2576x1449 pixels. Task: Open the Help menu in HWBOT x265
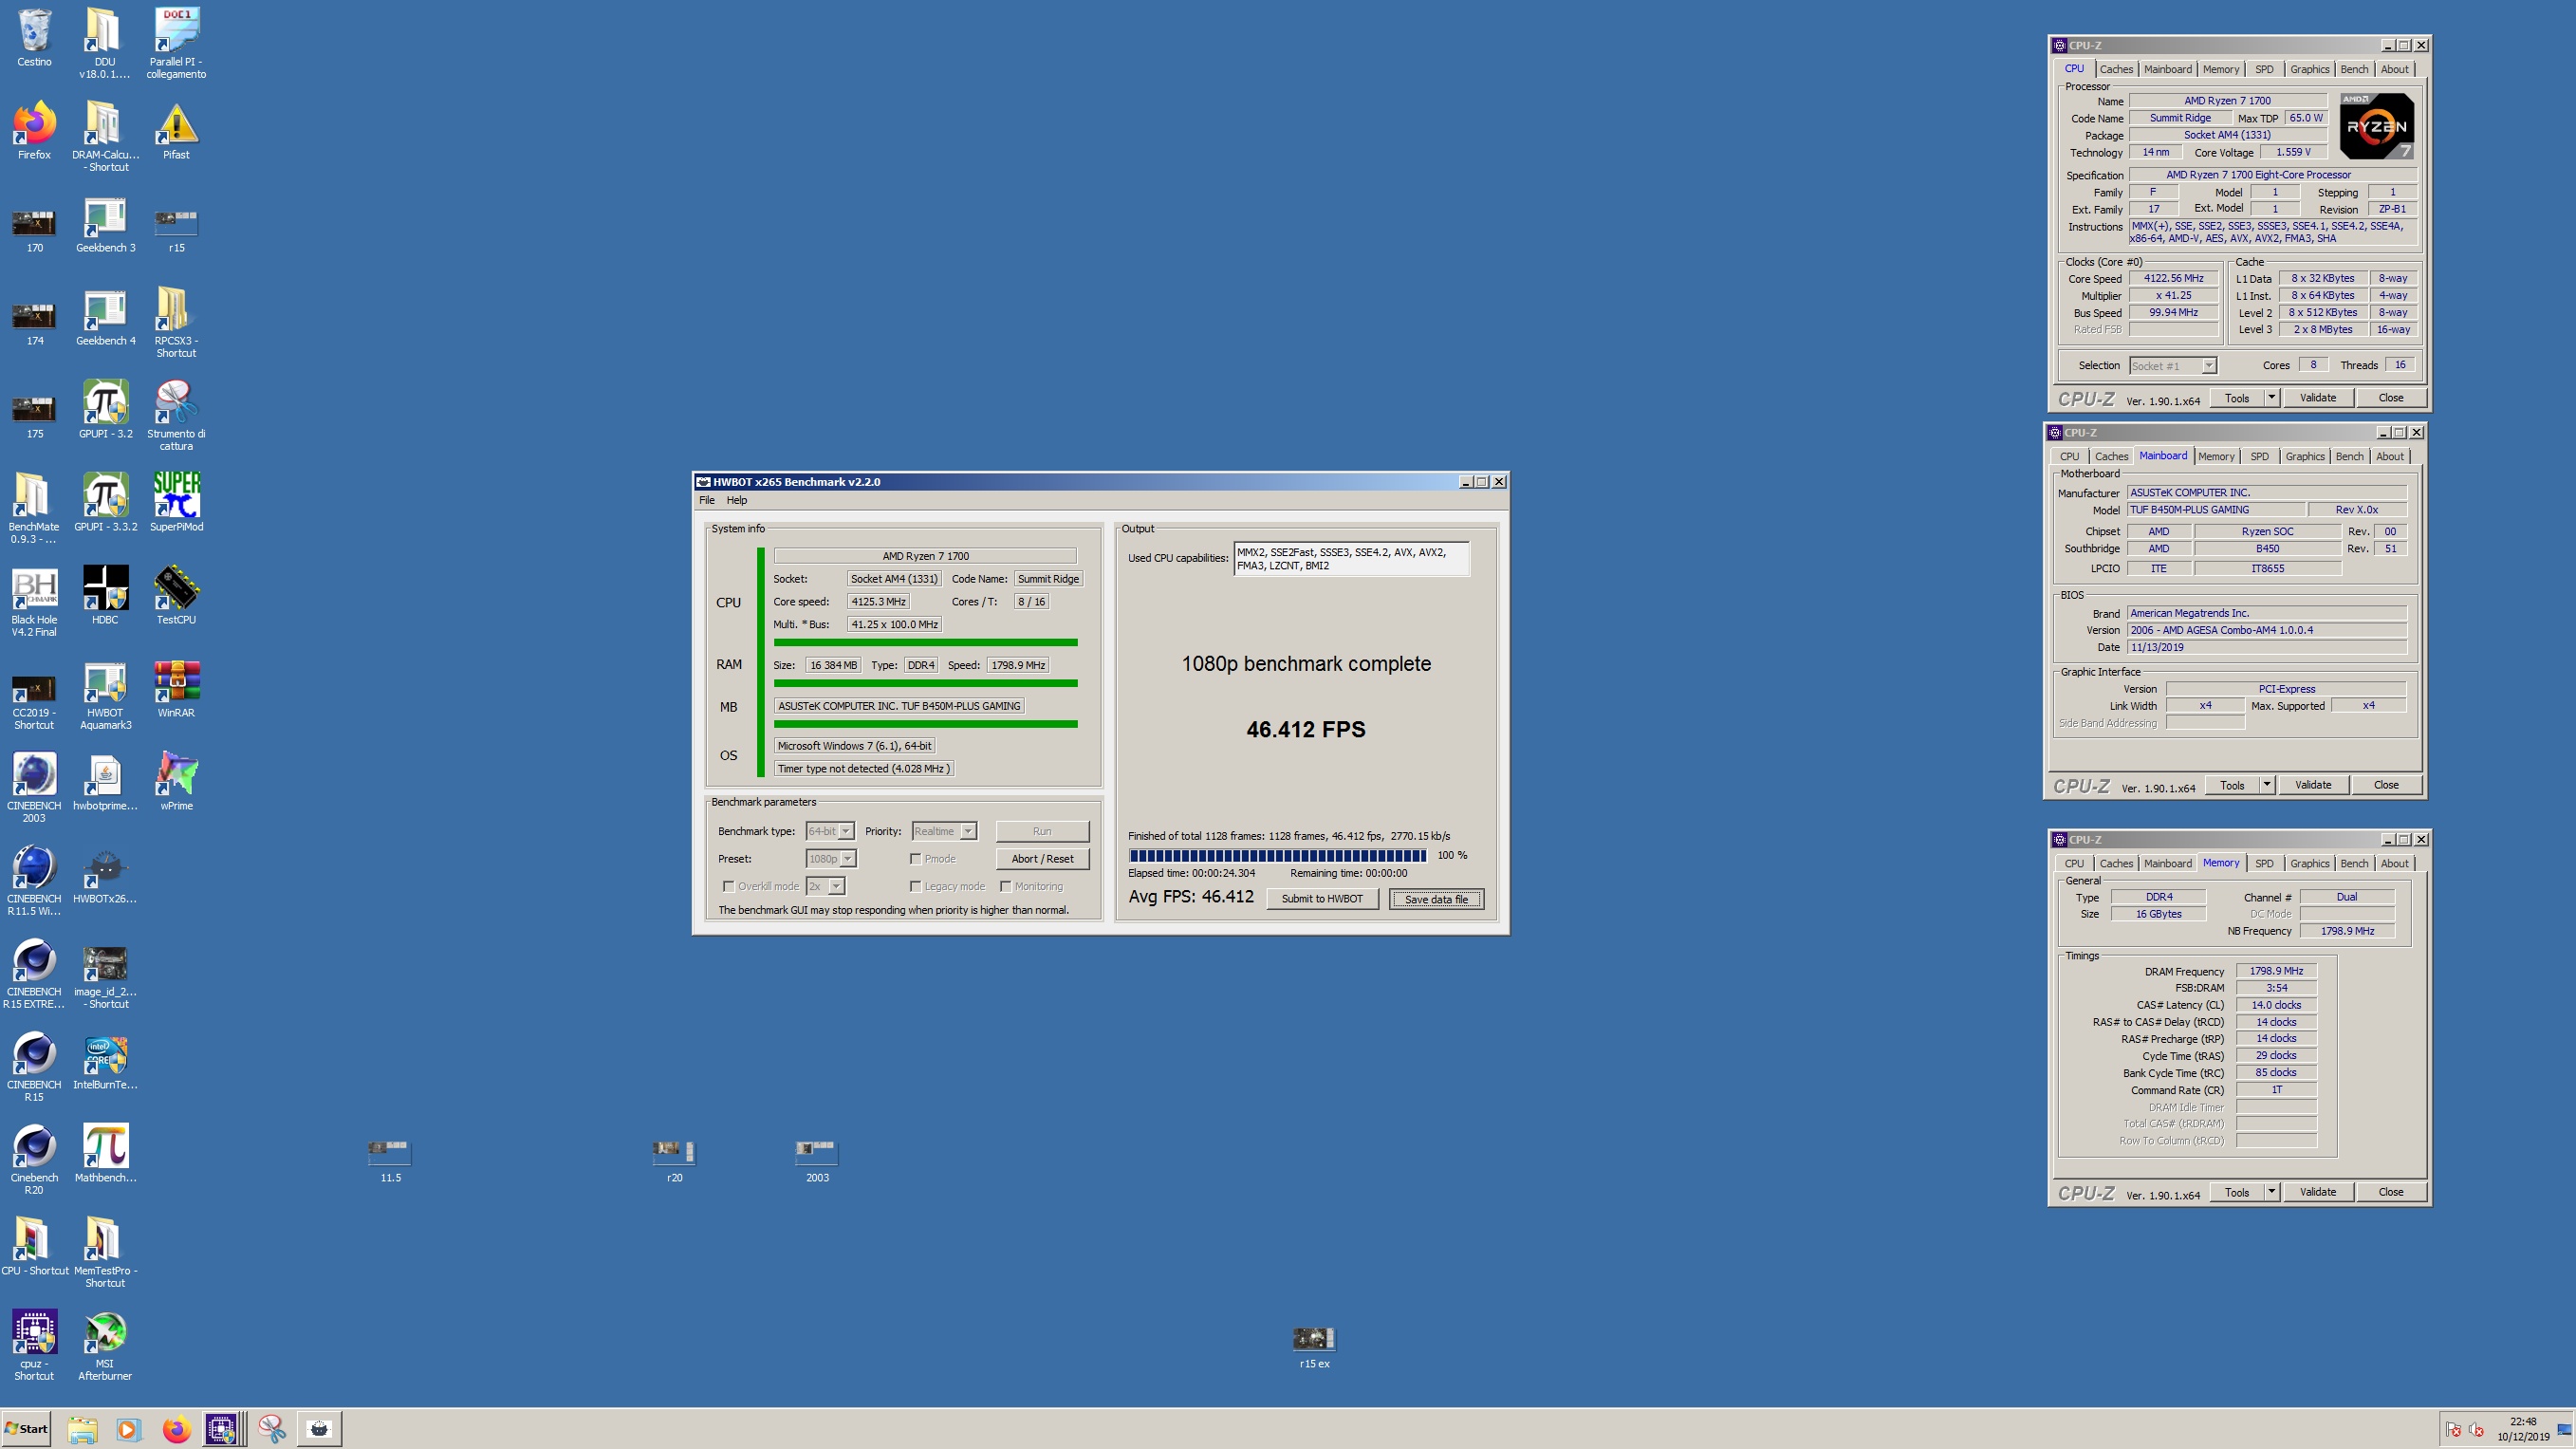(736, 500)
